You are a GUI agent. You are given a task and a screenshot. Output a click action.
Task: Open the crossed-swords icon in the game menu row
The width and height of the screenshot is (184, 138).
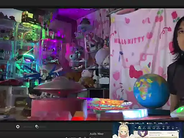168,128
